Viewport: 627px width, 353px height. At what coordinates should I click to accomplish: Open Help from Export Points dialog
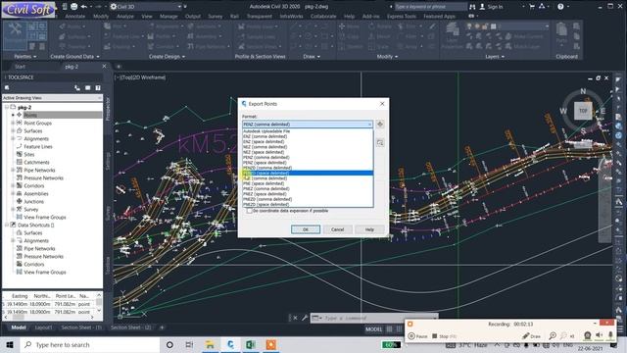(x=369, y=229)
